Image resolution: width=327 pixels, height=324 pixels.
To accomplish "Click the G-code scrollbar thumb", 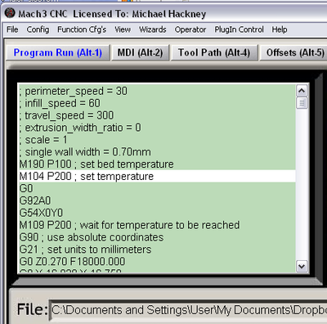I will tap(302, 103).
